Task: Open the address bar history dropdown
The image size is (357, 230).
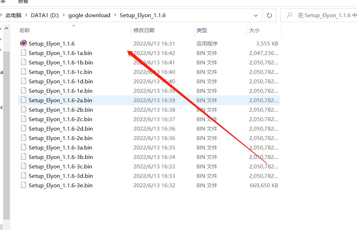Action: point(256,15)
